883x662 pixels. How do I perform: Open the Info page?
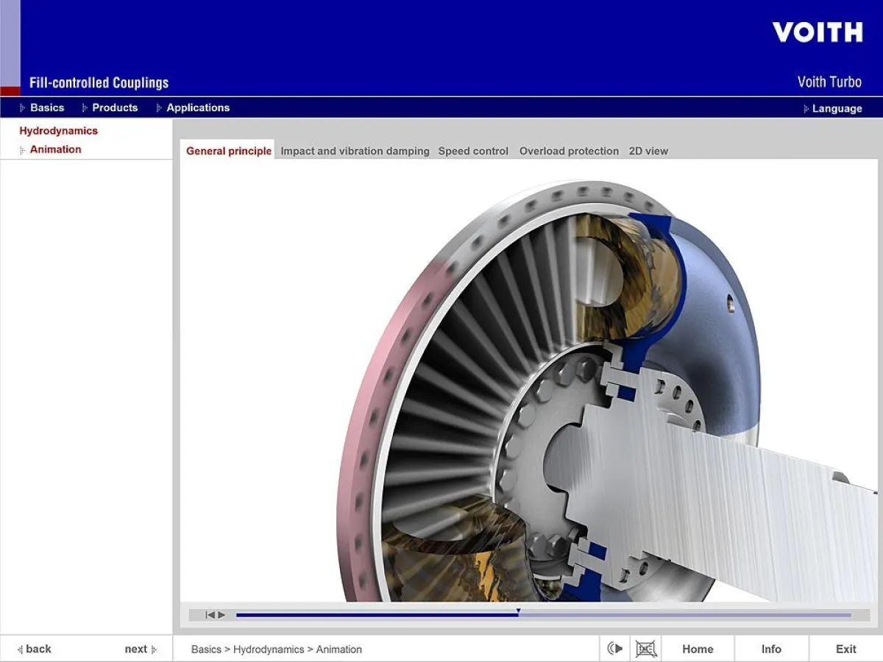(771, 649)
